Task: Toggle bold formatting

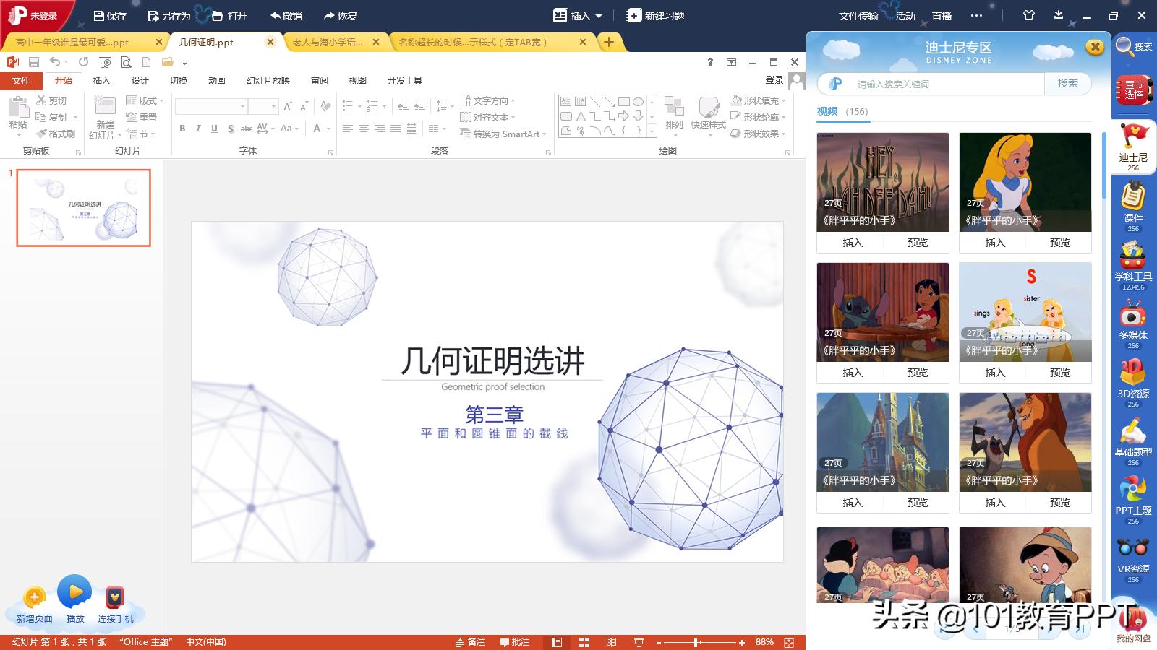Action: (181, 130)
